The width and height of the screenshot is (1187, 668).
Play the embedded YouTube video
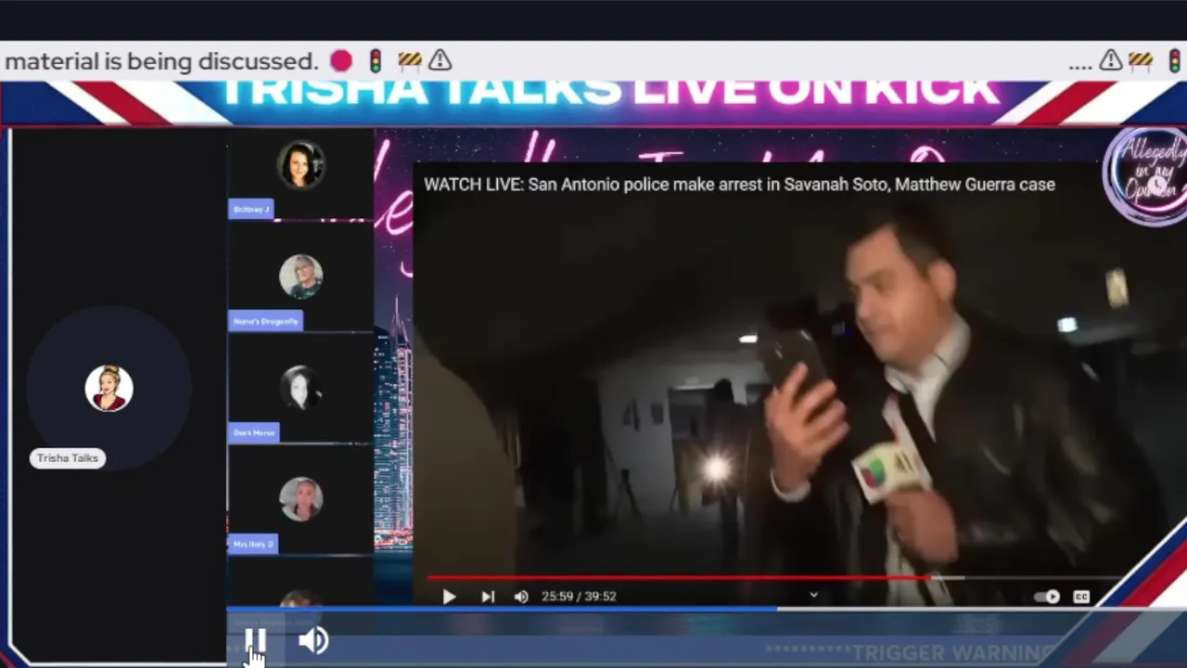449,597
